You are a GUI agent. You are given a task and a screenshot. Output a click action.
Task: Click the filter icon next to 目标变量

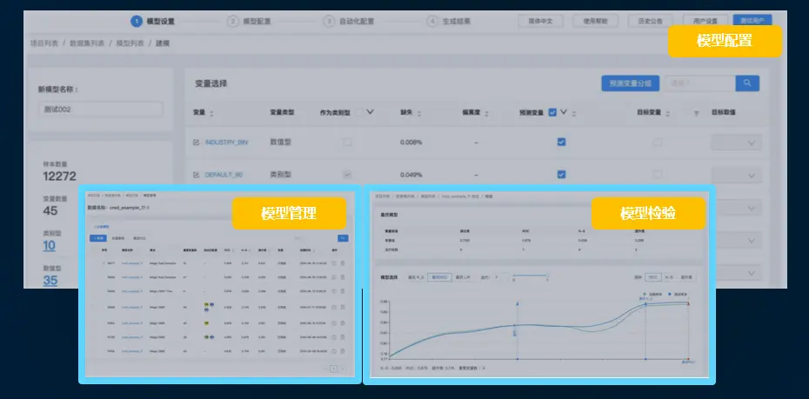[x=695, y=114]
